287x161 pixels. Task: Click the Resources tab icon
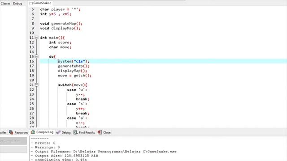(x=11, y=132)
